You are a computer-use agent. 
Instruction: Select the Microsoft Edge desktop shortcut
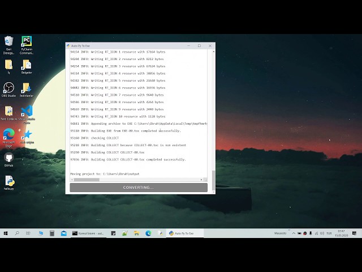tap(9, 138)
